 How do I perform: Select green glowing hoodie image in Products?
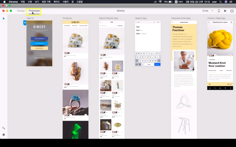76,130
